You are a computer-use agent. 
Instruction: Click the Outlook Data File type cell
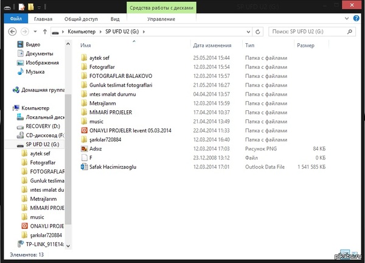[265, 167]
